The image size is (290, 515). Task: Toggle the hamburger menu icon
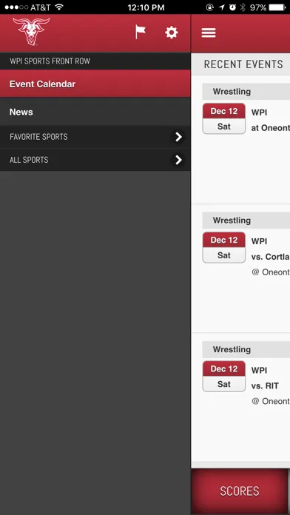209,33
